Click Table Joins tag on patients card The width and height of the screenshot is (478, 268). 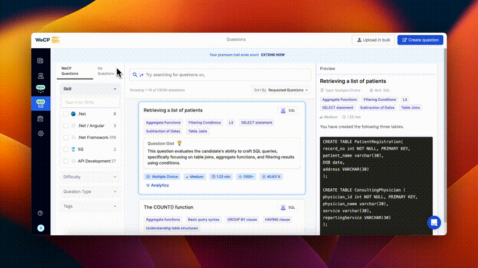coord(198,131)
